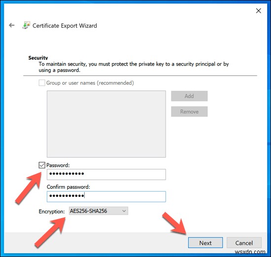This screenshot has height=257, width=271.
Task: Click the Confirm password label
Action: (x=68, y=187)
